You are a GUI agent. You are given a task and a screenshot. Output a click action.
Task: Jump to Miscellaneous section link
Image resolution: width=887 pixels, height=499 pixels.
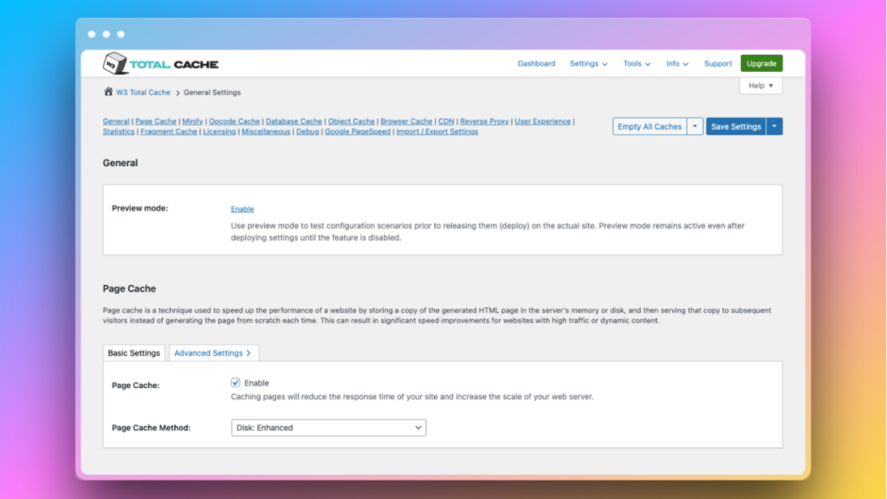tap(266, 132)
